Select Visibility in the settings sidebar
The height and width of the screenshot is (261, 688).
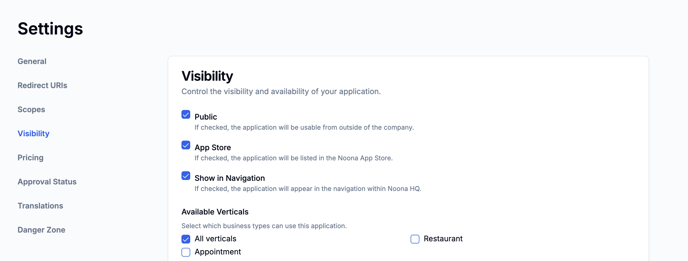pyautogui.click(x=33, y=134)
